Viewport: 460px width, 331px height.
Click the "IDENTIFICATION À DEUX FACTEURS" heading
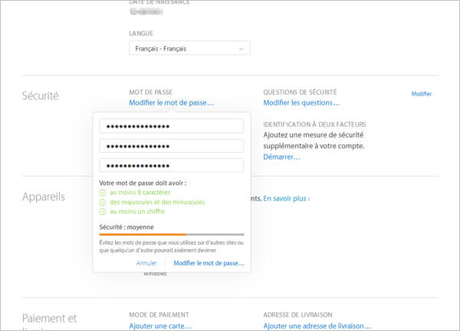[314, 125]
